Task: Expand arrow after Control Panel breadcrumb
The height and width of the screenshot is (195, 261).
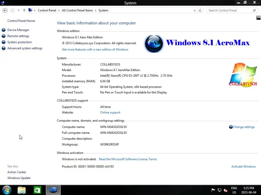Action: [59, 10]
